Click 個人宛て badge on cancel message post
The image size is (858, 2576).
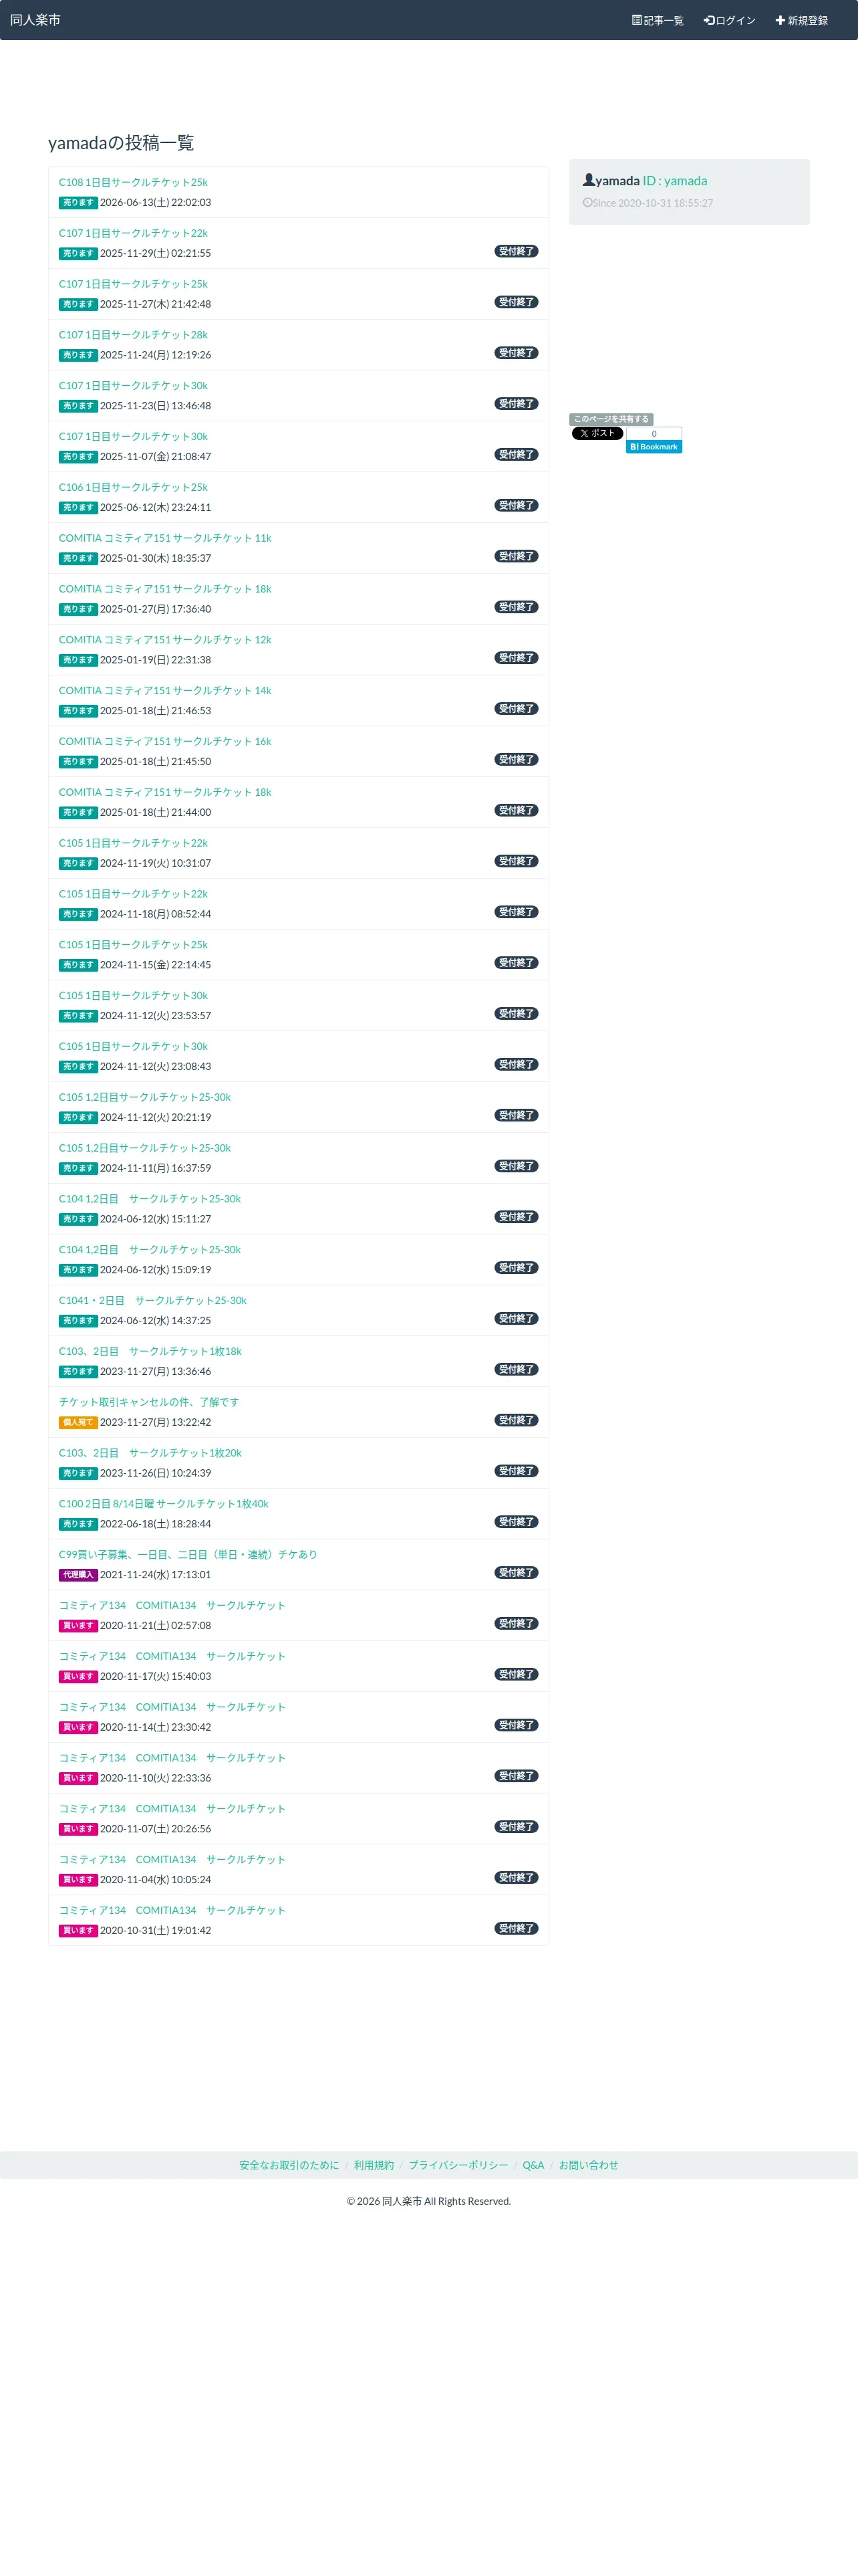[x=78, y=1422]
